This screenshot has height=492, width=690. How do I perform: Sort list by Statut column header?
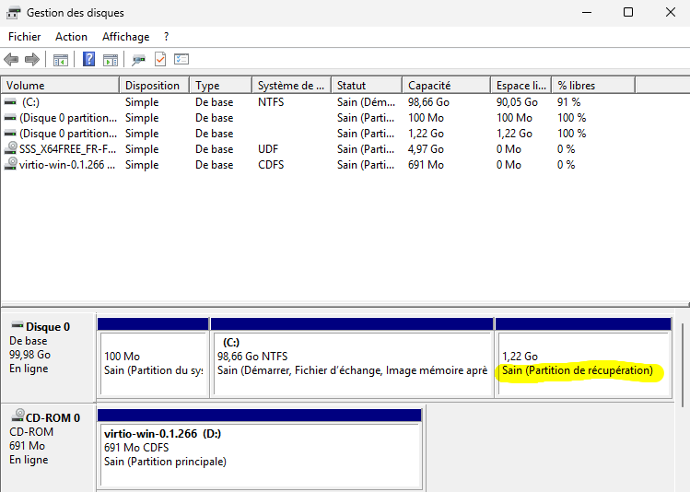[366, 86]
